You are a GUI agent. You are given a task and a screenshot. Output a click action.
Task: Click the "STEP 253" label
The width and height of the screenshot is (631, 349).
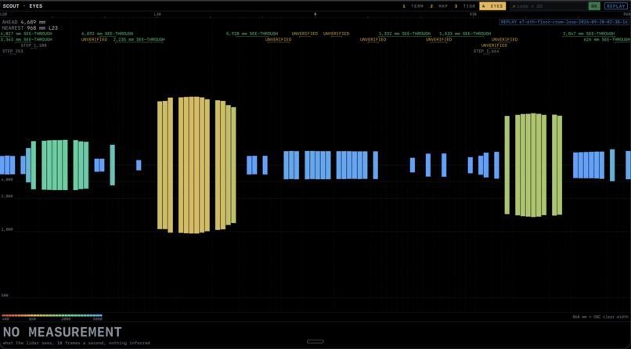[x=13, y=51]
